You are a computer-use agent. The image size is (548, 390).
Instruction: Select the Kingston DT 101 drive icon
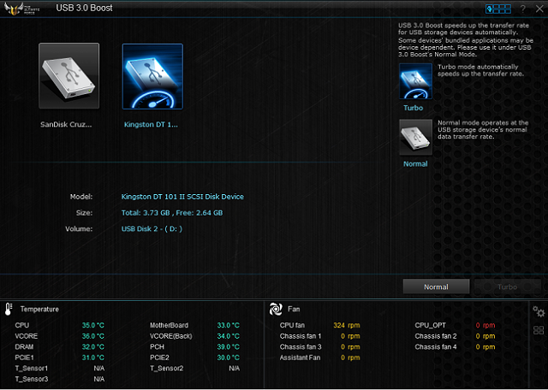tap(152, 76)
